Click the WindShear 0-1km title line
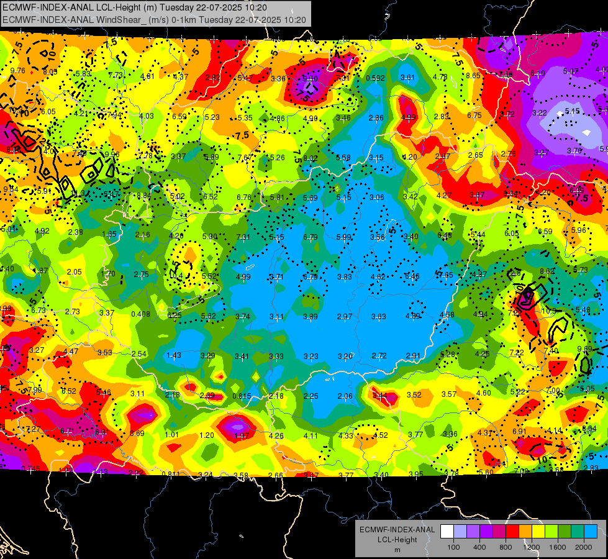This screenshot has height=559, width=608. point(154,20)
